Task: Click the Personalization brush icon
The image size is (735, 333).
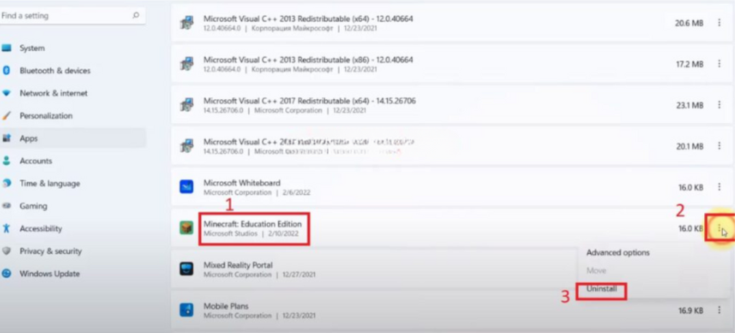Action: click(x=6, y=116)
